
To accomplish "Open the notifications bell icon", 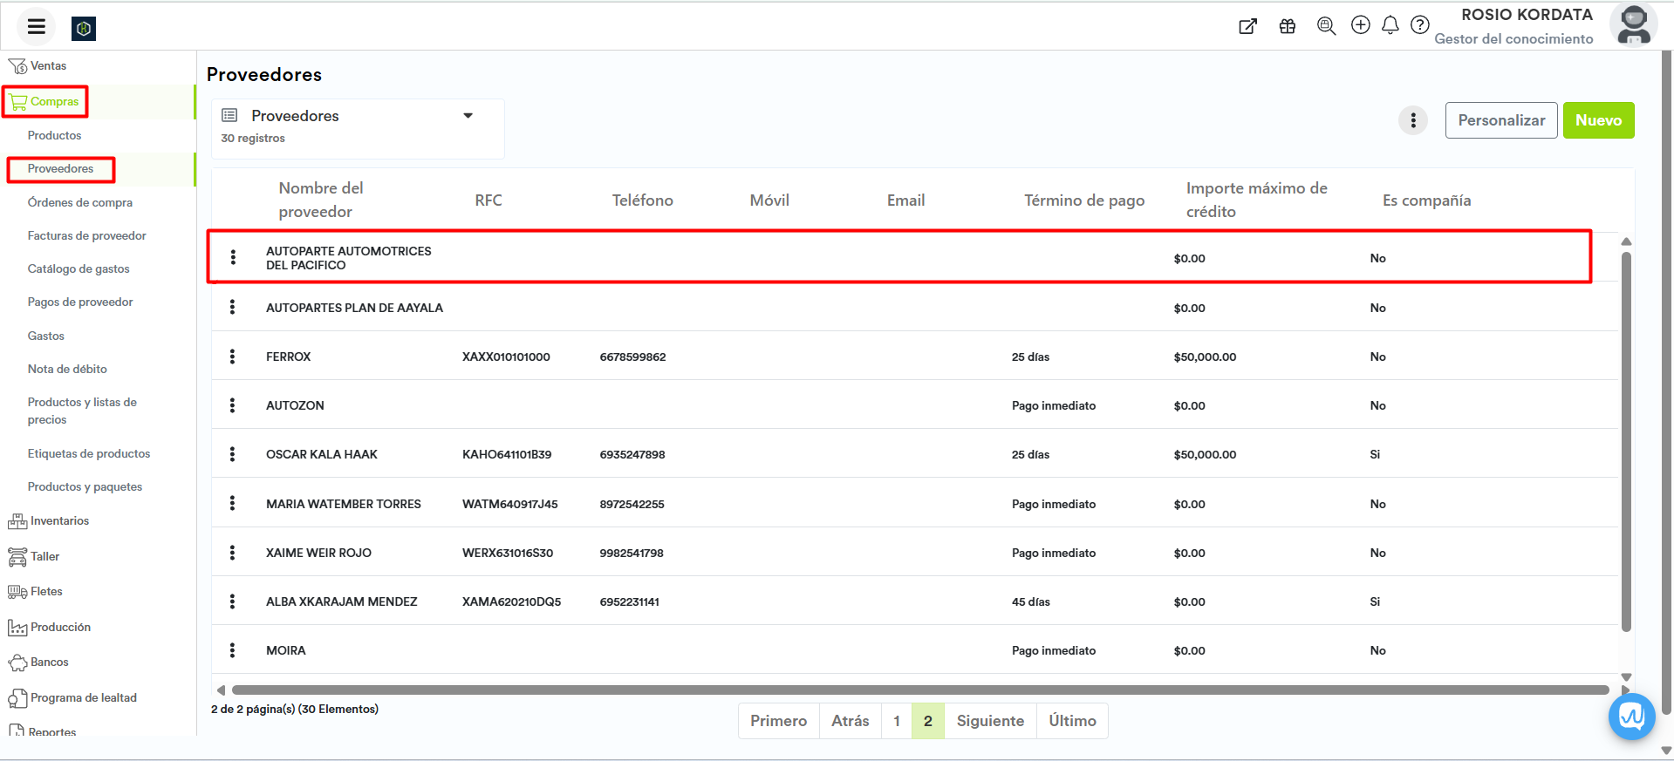I will pyautogui.click(x=1390, y=25).
